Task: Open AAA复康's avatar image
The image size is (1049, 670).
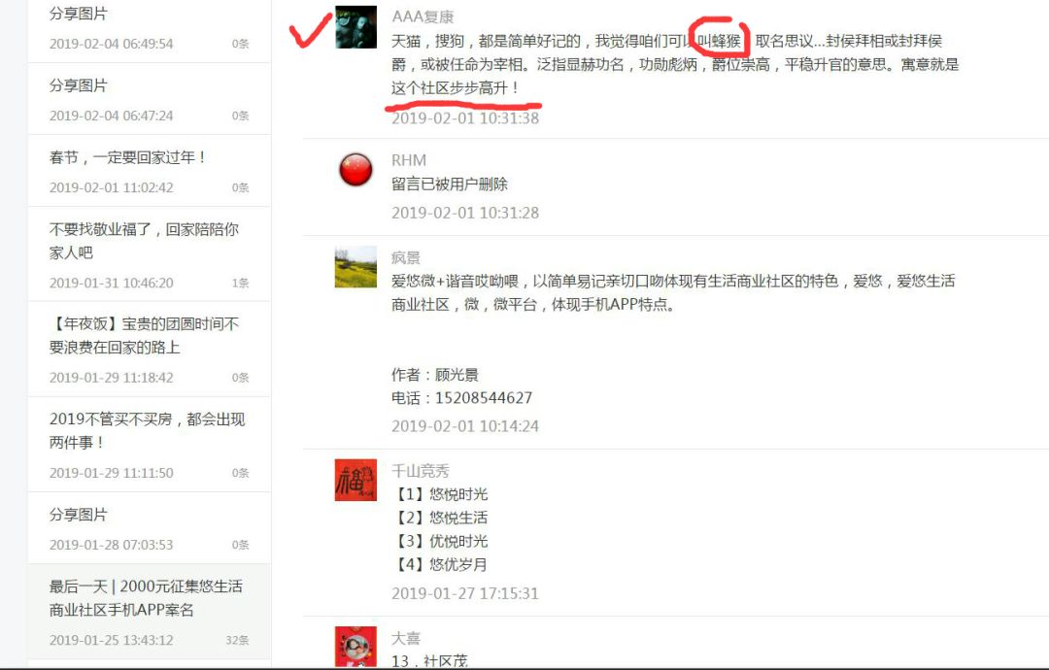Action: tap(355, 27)
